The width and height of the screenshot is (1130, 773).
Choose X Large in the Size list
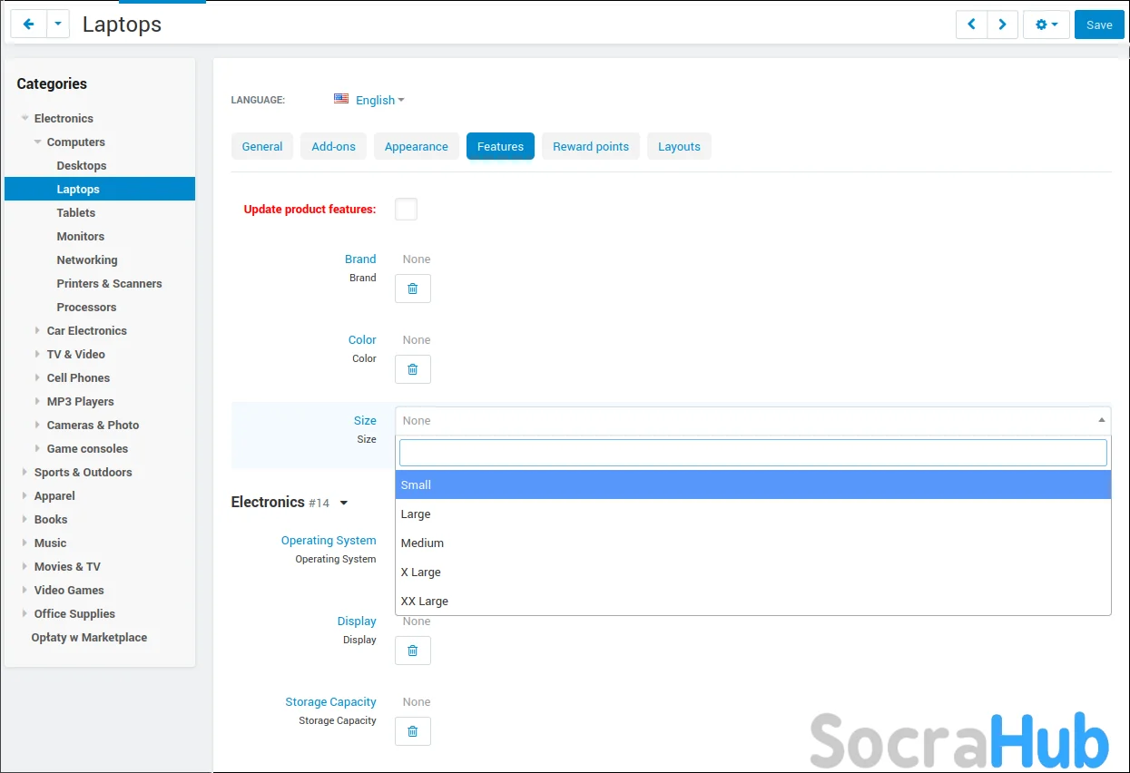pos(753,572)
